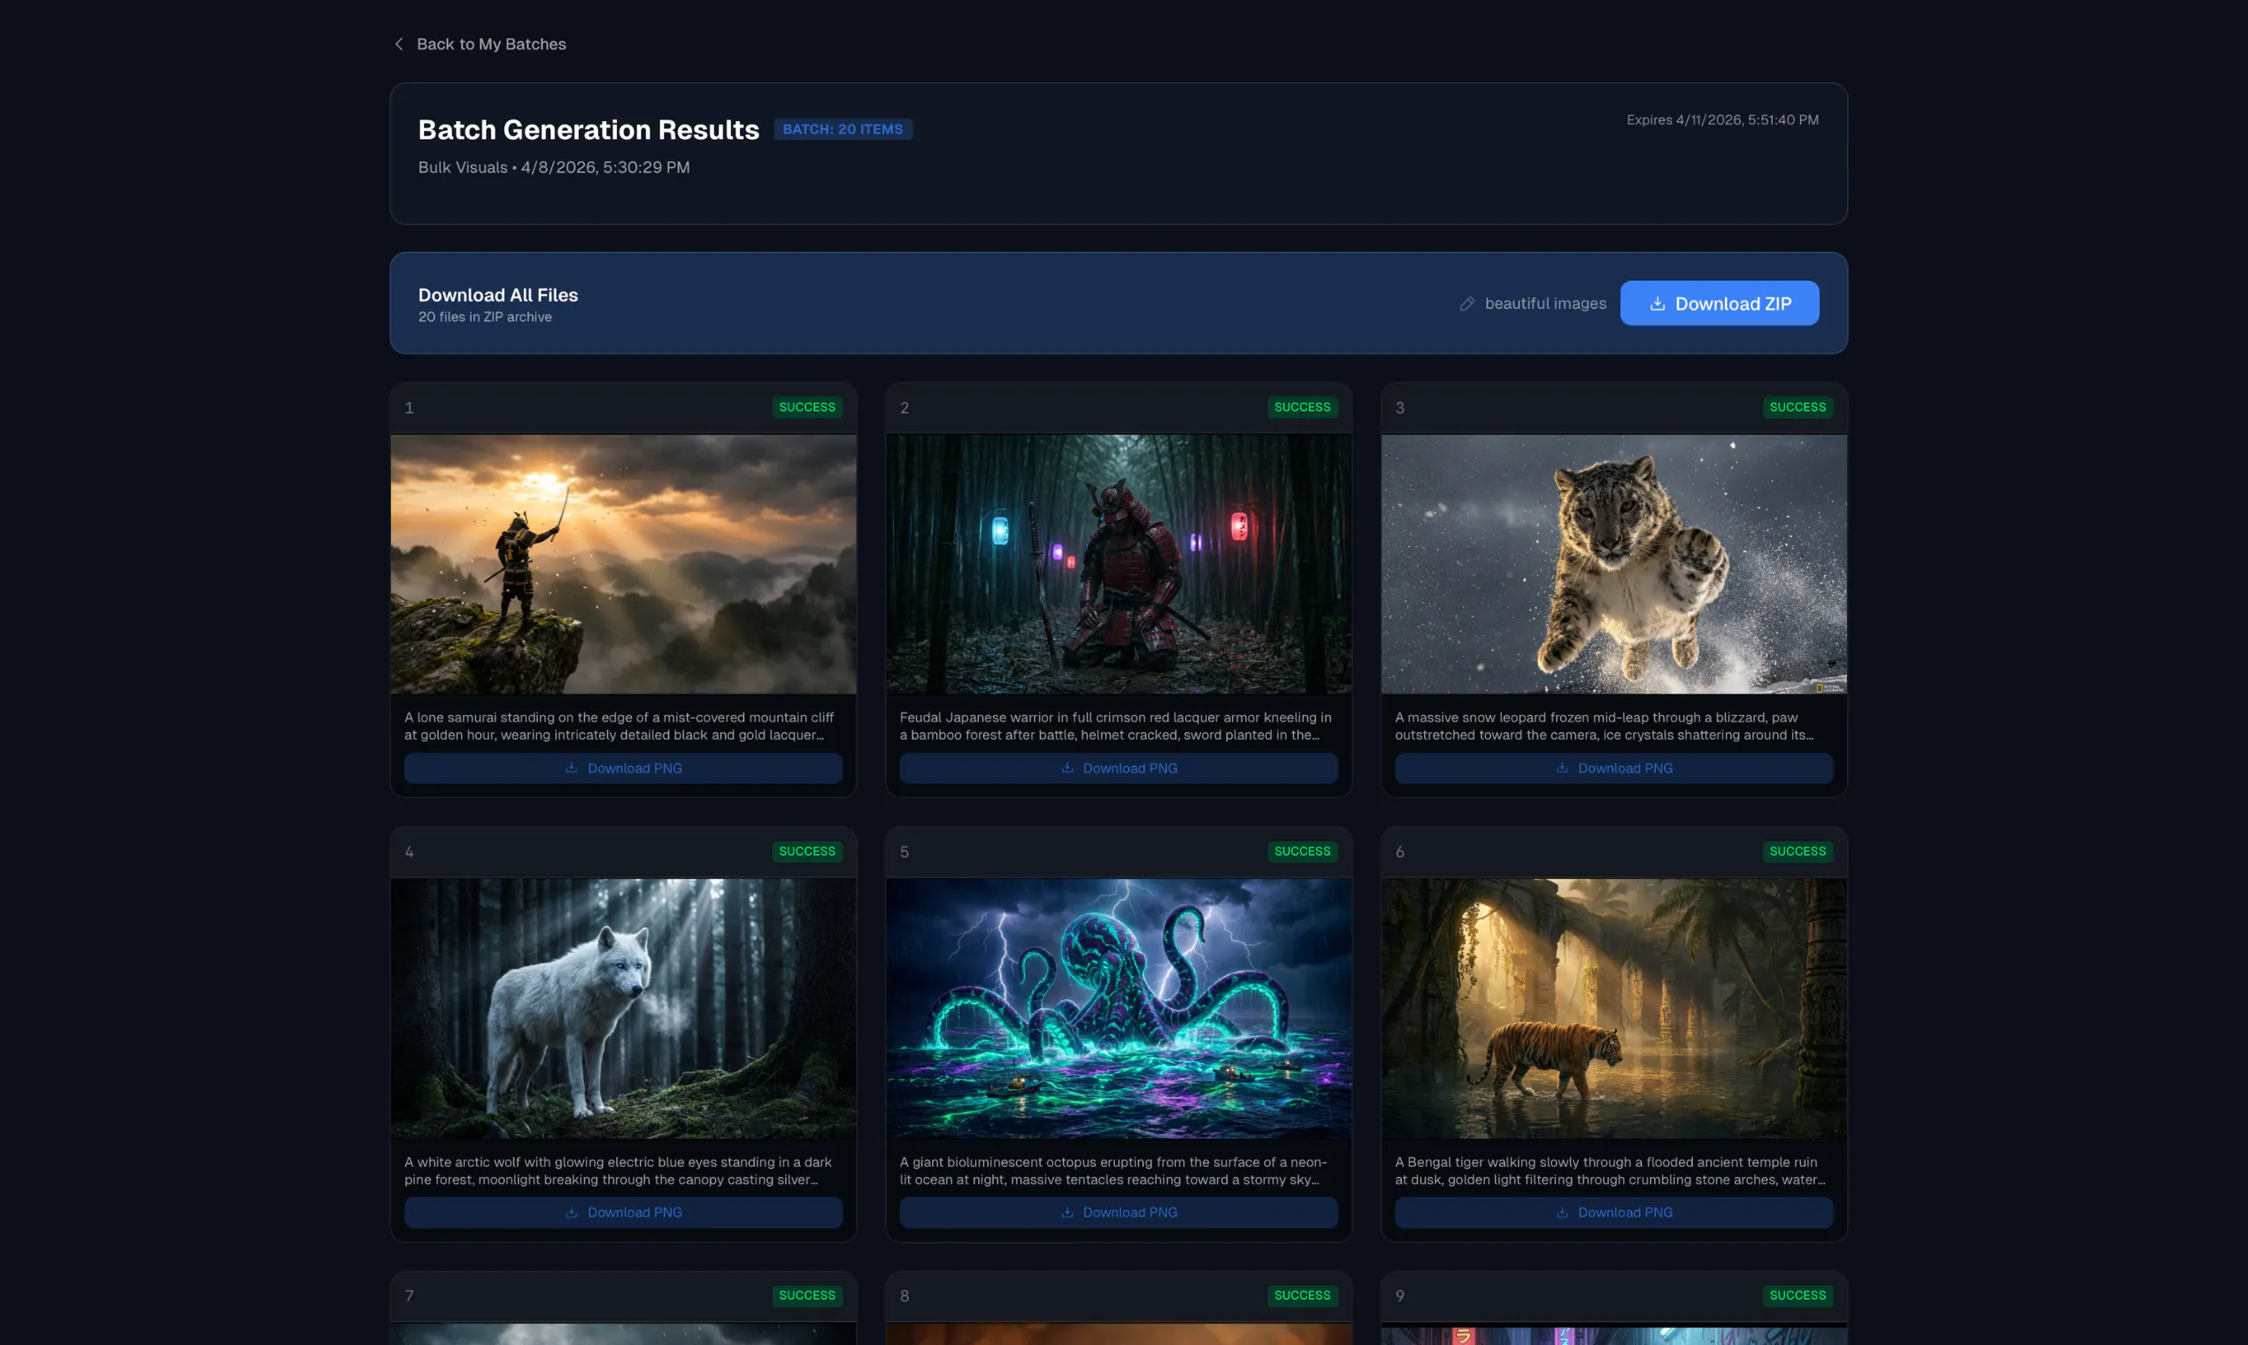
Task: Click the BATCH: 20 ITEMS badge
Action: coord(842,129)
